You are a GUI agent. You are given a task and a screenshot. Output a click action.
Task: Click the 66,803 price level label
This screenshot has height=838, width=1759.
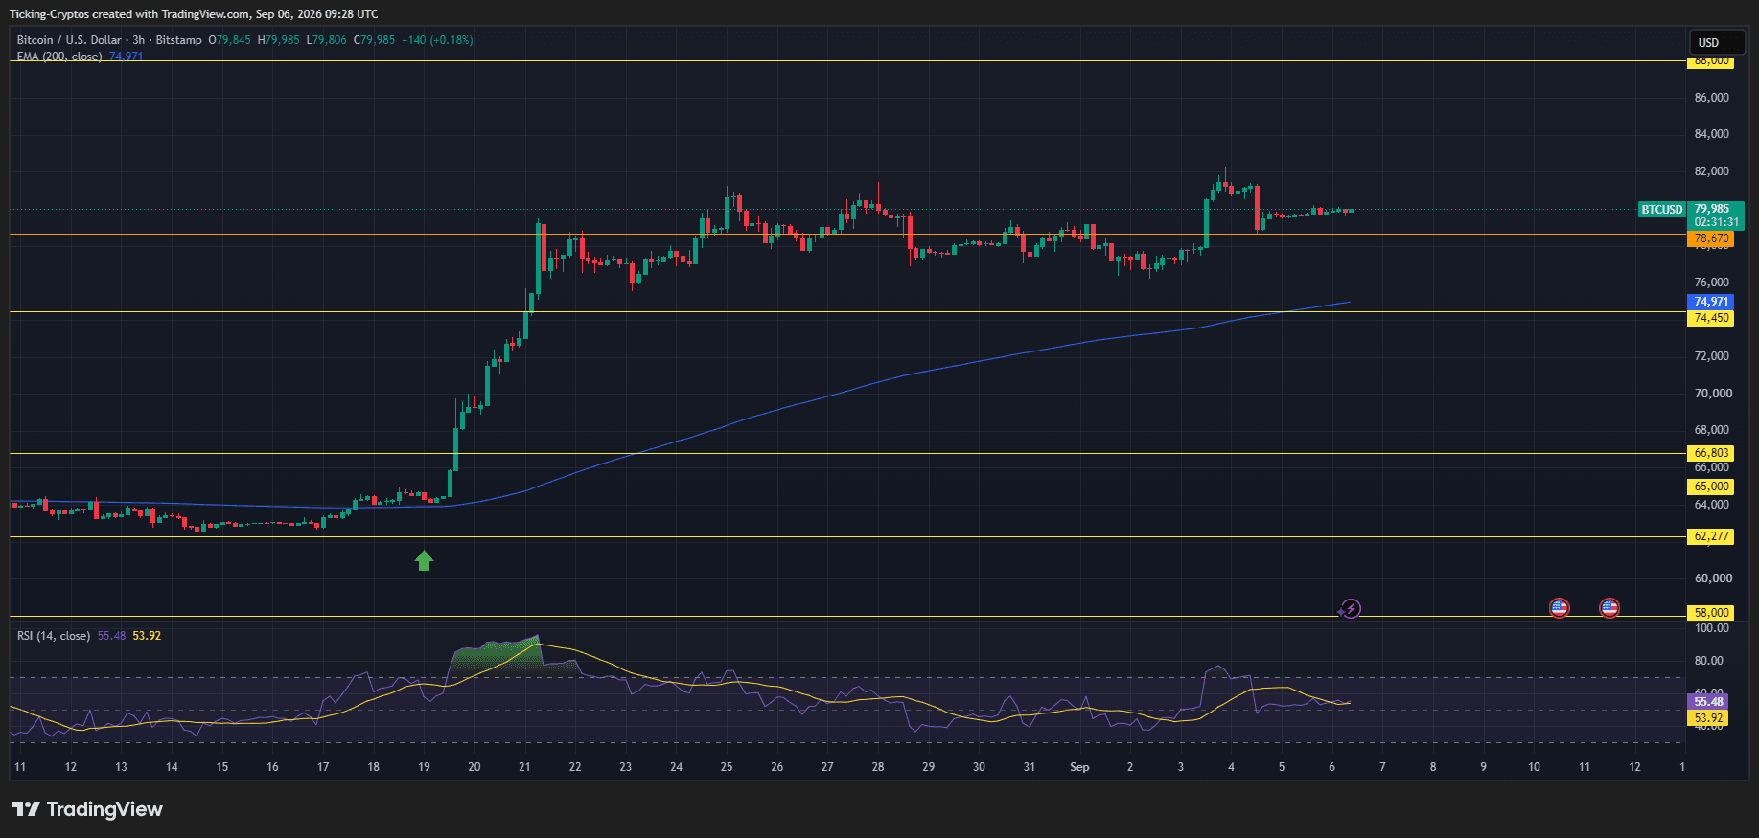[x=1711, y=453]
